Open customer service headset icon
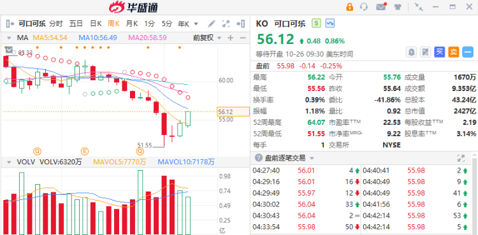 pyautogui.click(x=364, y=7)
